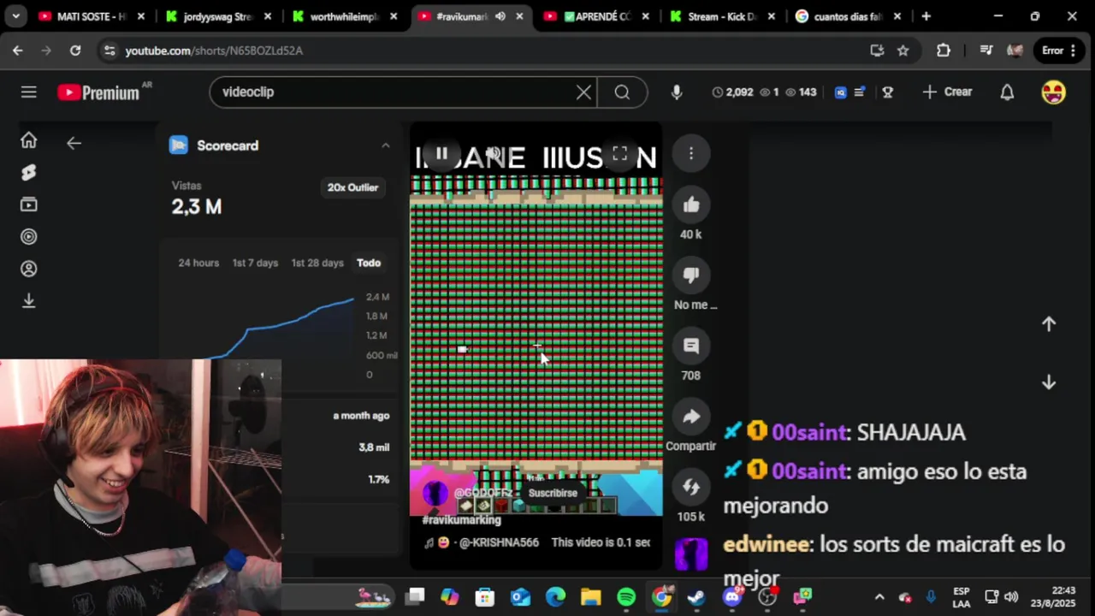
Task: Go to the next Short with down arrow
Action: coord(1049,382)
